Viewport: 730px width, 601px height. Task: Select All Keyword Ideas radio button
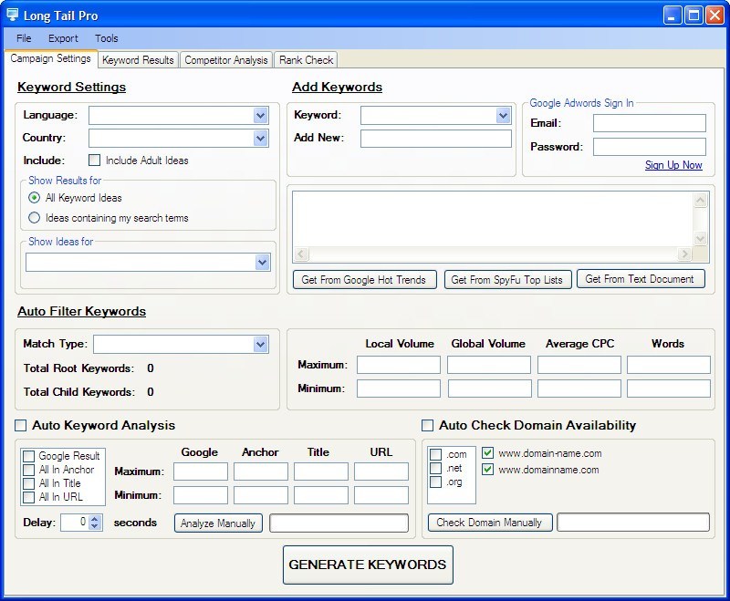tap(34, 198)
